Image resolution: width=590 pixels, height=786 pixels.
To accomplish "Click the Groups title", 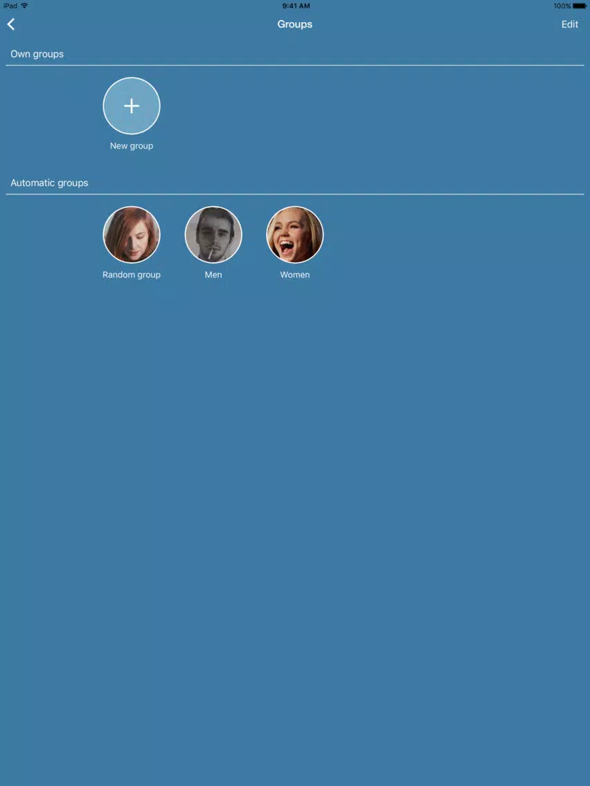I will (295, 24).
